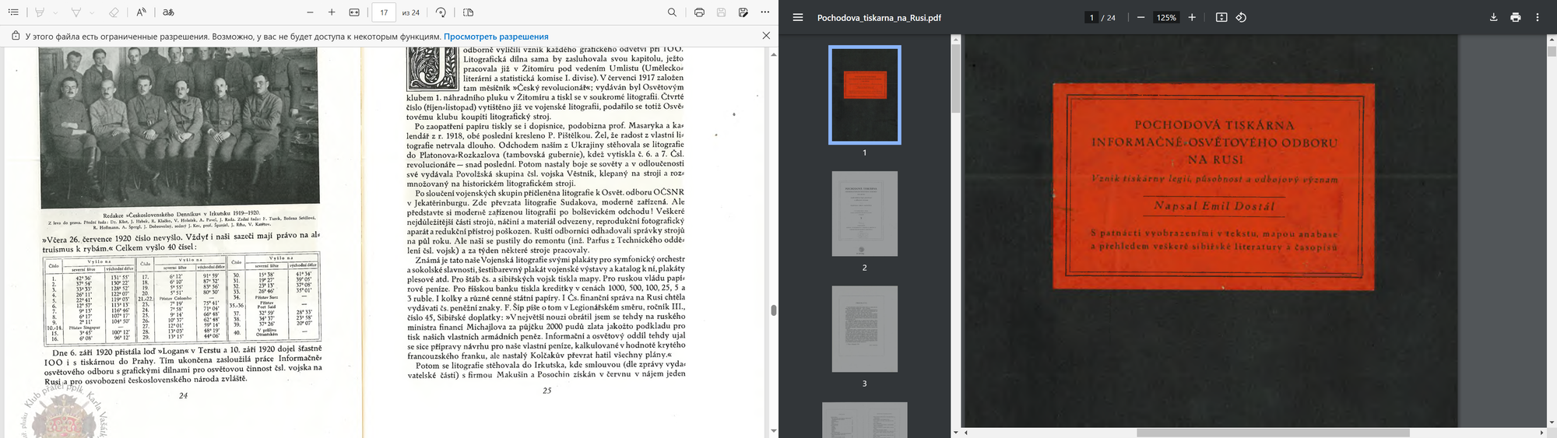1557x438 pixels.
Task: Select the page 1 thumbnail
Action: point(864,95)
